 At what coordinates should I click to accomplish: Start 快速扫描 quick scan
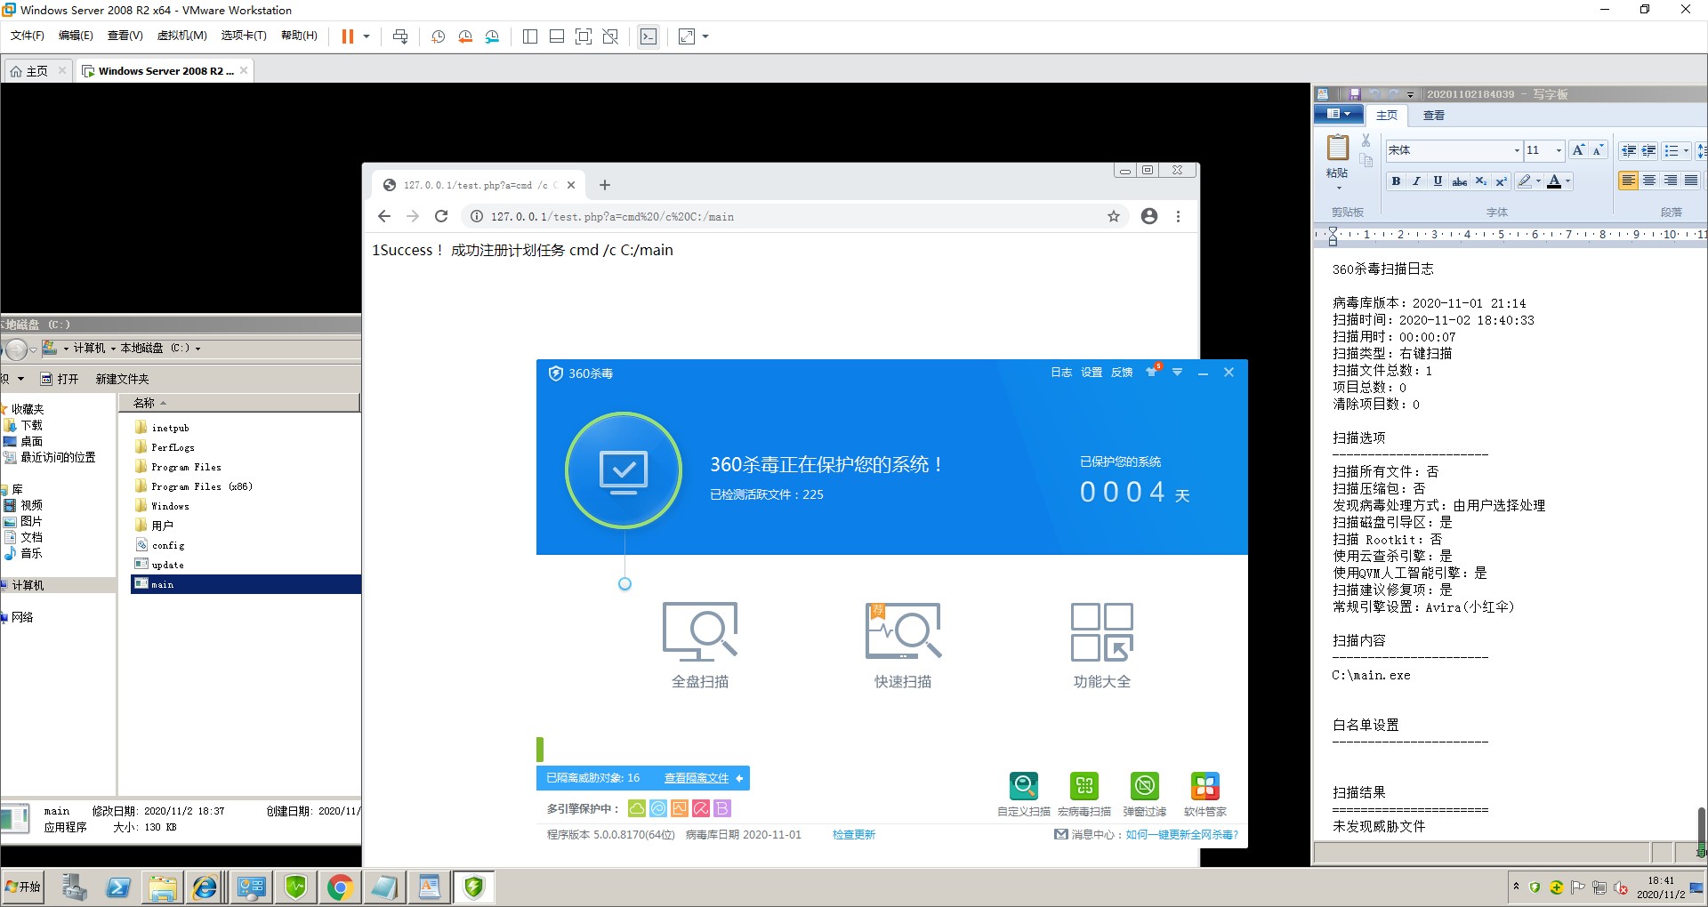click(903, 645)
